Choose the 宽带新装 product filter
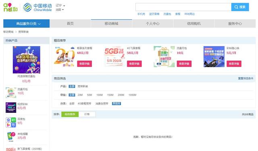 click(83, 86)
